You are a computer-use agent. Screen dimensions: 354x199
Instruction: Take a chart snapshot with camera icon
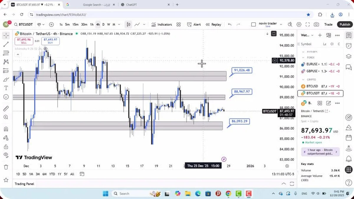[316, 25]
